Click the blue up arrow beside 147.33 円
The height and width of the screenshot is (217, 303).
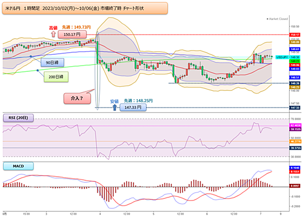point(115,107)
